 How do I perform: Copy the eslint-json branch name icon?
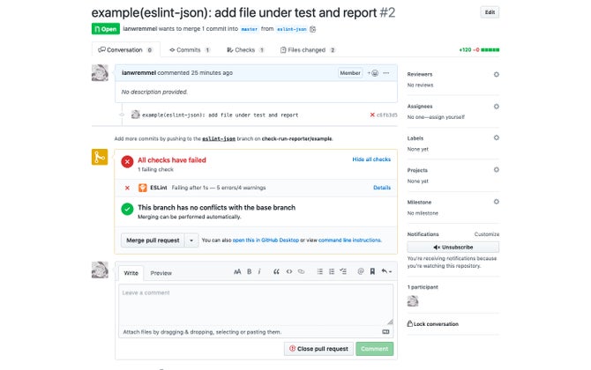[x=313, y=29]
